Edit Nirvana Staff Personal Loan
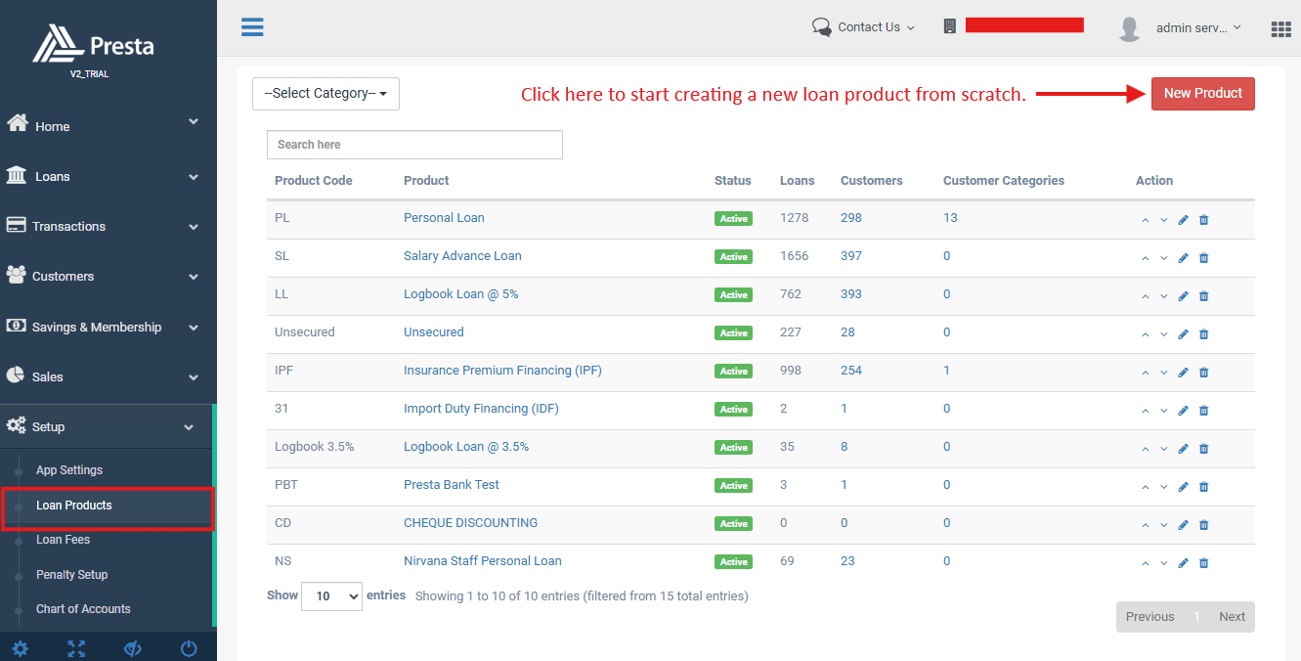Viewport: 1301px width, 661px height. pyautogui.click(x=1183, y=562)
